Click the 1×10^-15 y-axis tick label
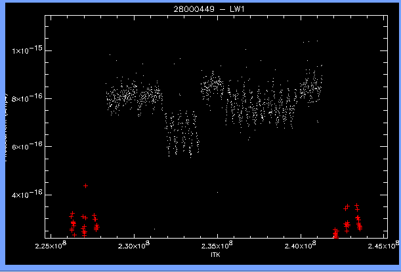The height and width of the screenshot is (272, 401). click(27, 50)
